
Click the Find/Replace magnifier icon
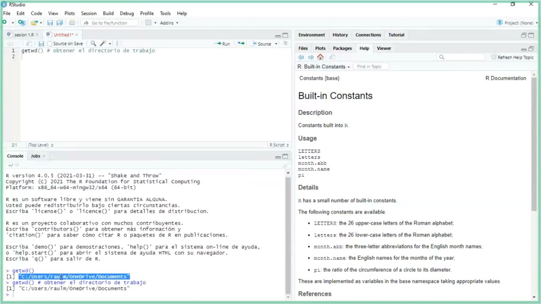click(93, 43)
